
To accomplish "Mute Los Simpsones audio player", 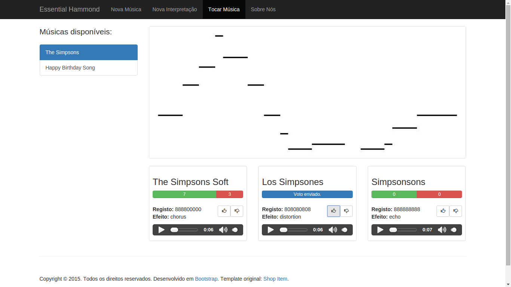I will [x=333, y=230].
